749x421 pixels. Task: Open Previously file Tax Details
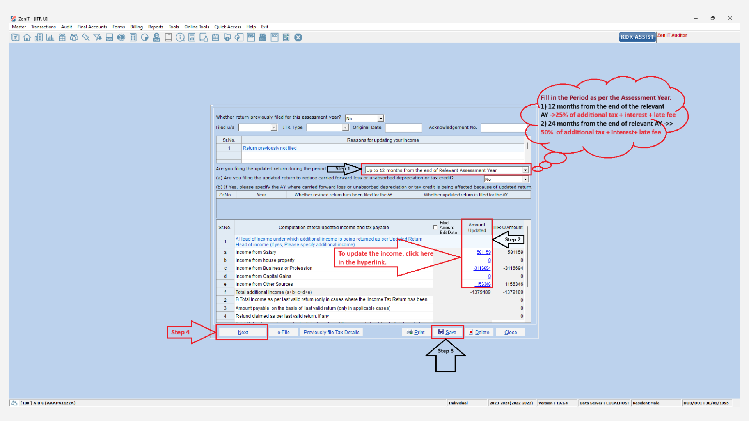[332, 332]
